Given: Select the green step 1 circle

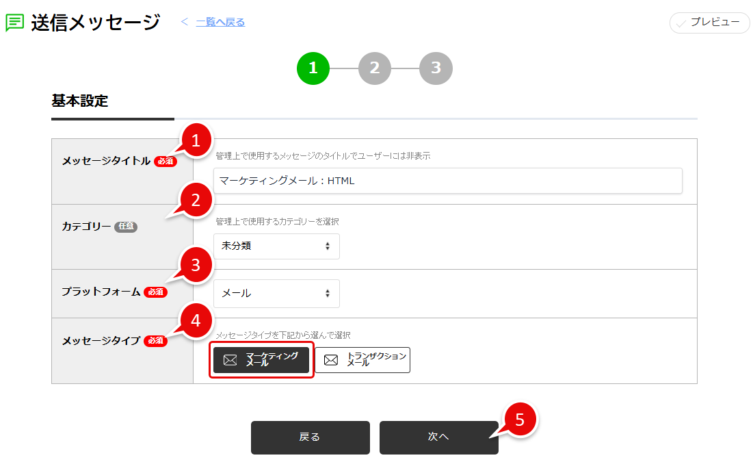Looking at the screenshot, I should coord(313,68).
